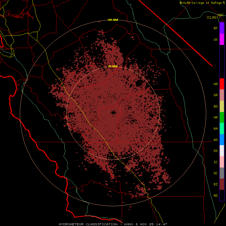
Task: Click the [CLAS] units label
Action: [x=212, y=18]
